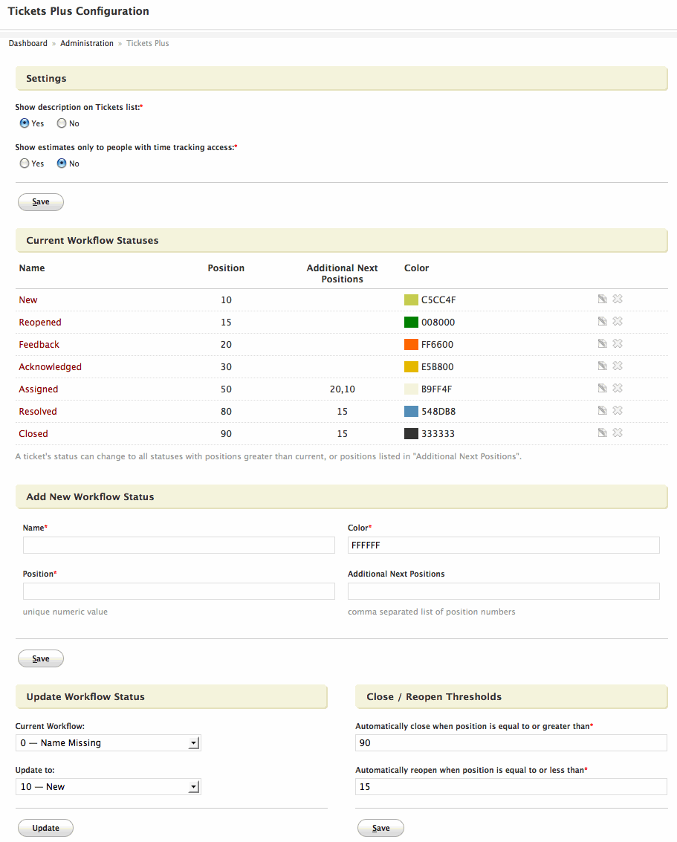Screen dimensions: 677x842
Task: Edit the Closed workflow status
Action: (602, 433)
